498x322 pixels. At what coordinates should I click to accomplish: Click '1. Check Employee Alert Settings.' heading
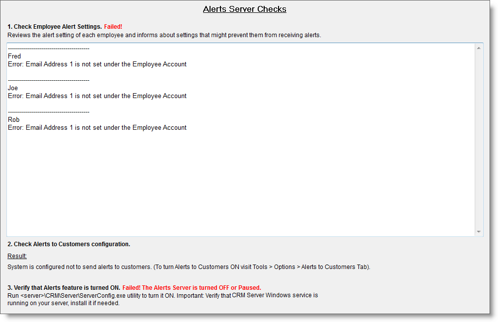pos(55,26)
